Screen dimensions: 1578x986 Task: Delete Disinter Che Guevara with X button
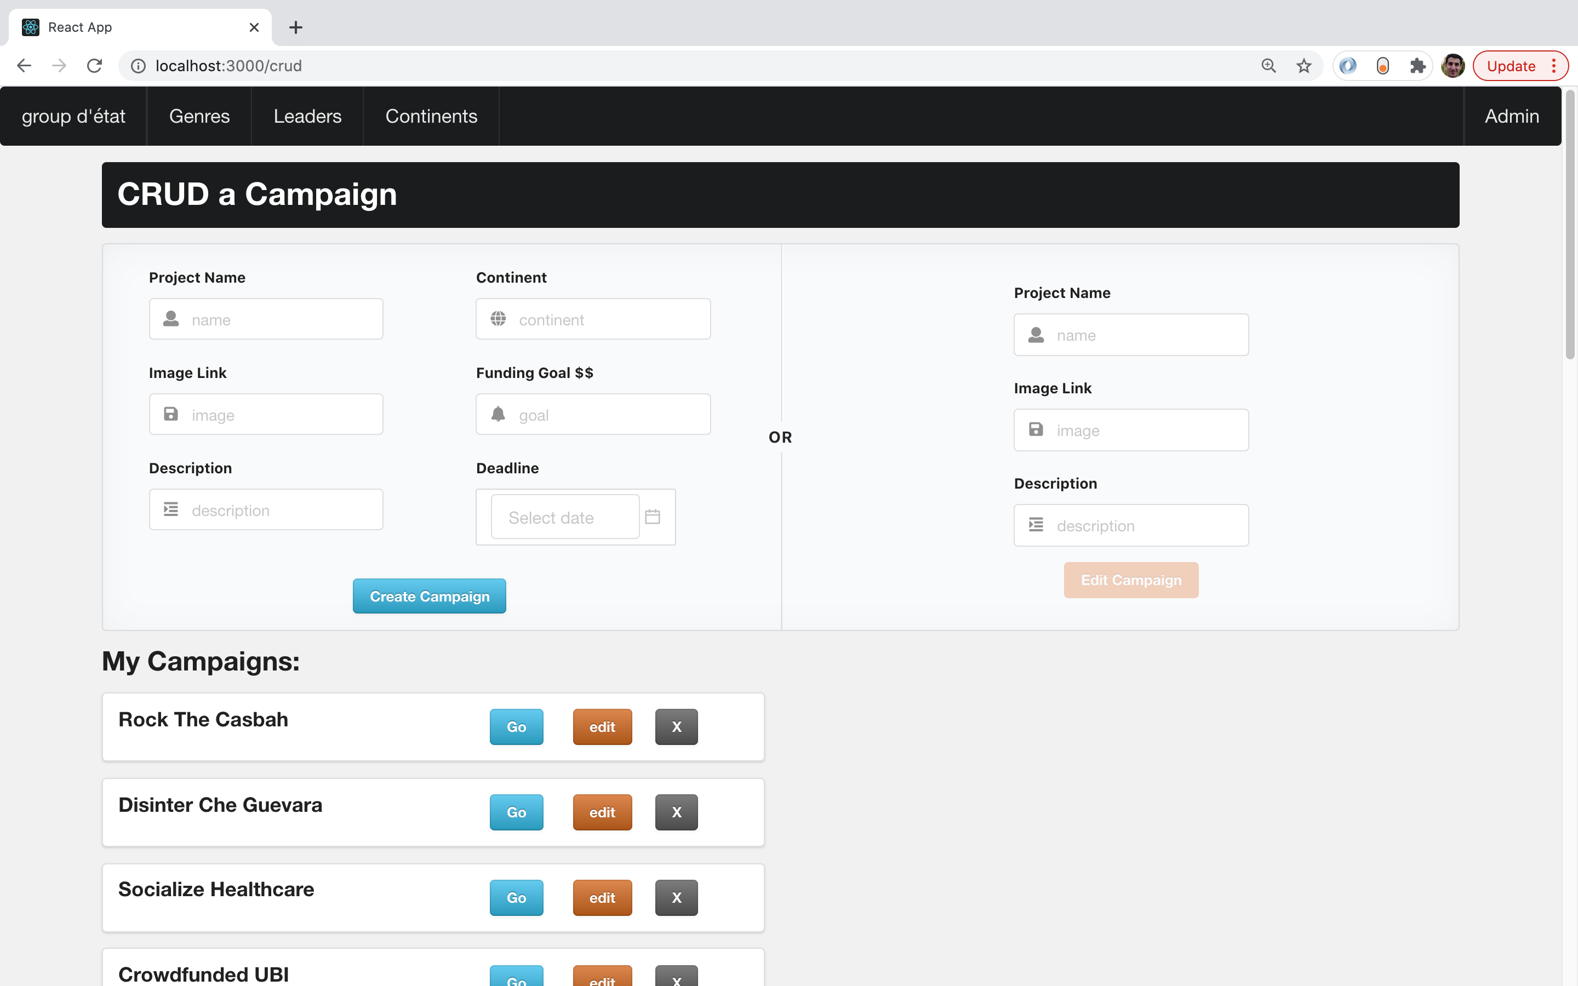(676, 812)
